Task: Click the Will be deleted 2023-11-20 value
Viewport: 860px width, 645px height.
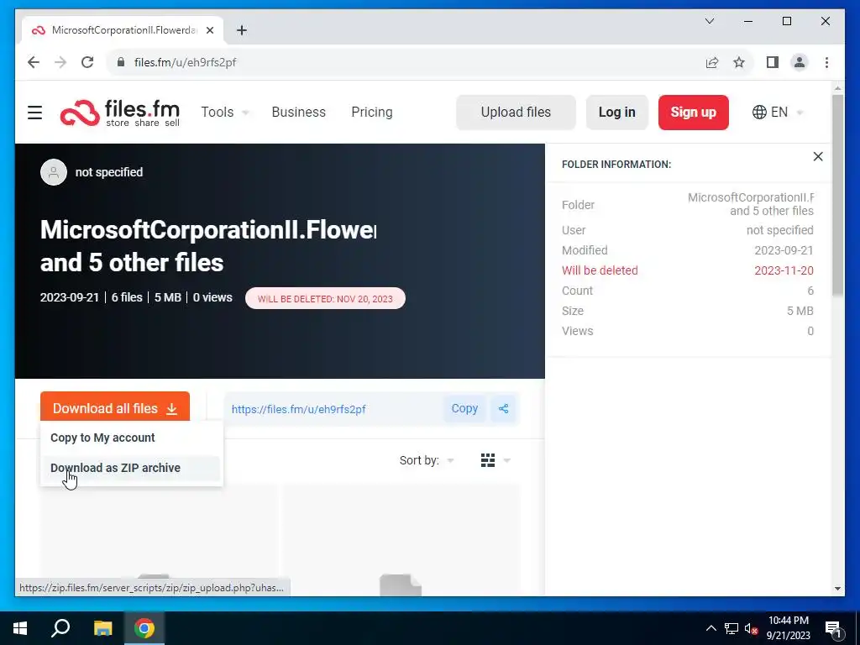Action: [784, 271]
